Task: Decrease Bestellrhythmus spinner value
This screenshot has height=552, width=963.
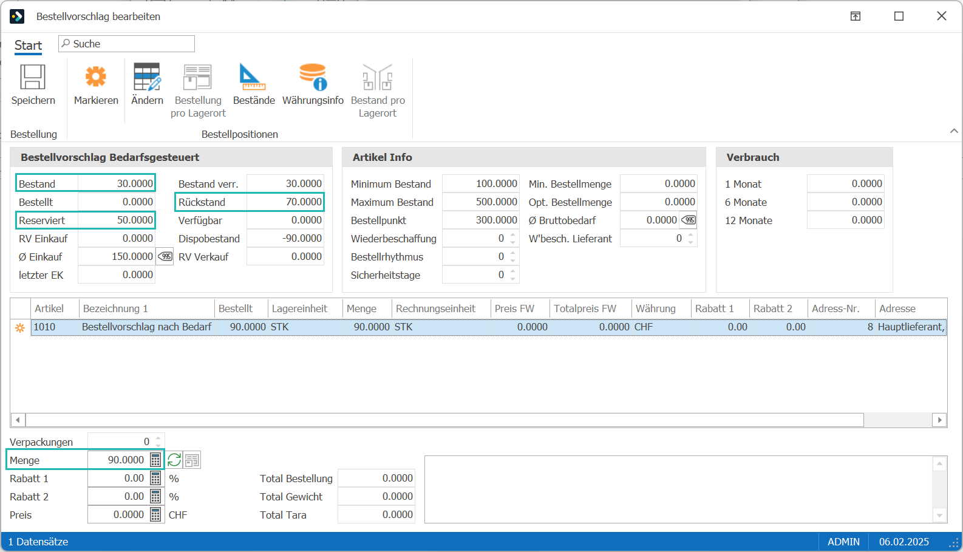Action: pos(513,260)
